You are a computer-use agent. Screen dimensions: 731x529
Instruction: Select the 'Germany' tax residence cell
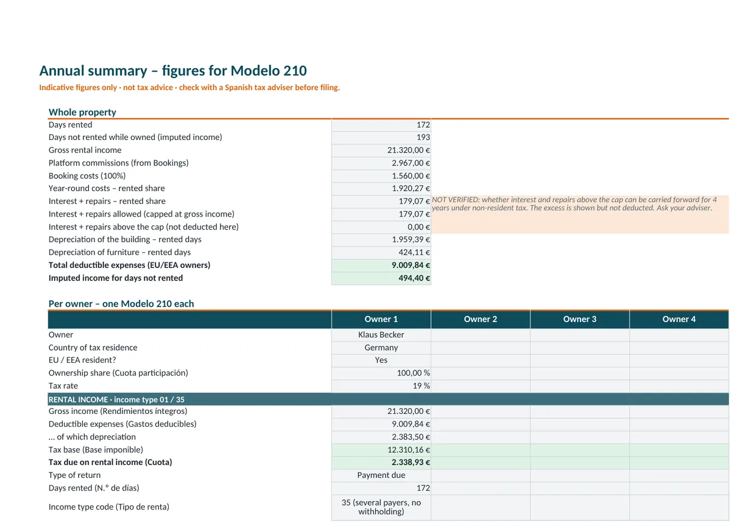click(x=381, y=348)
